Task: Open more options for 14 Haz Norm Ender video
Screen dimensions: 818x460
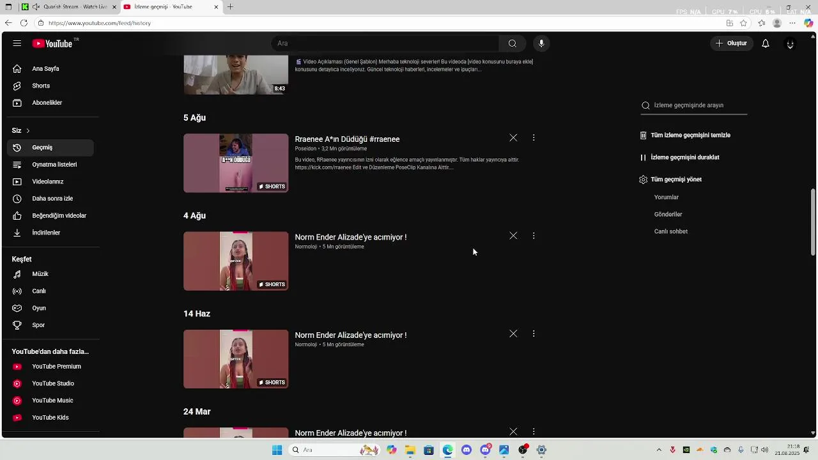Action: click(x=534, y=333)
